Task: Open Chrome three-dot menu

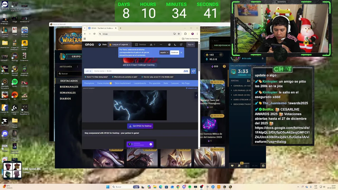Action: [197, 34]
